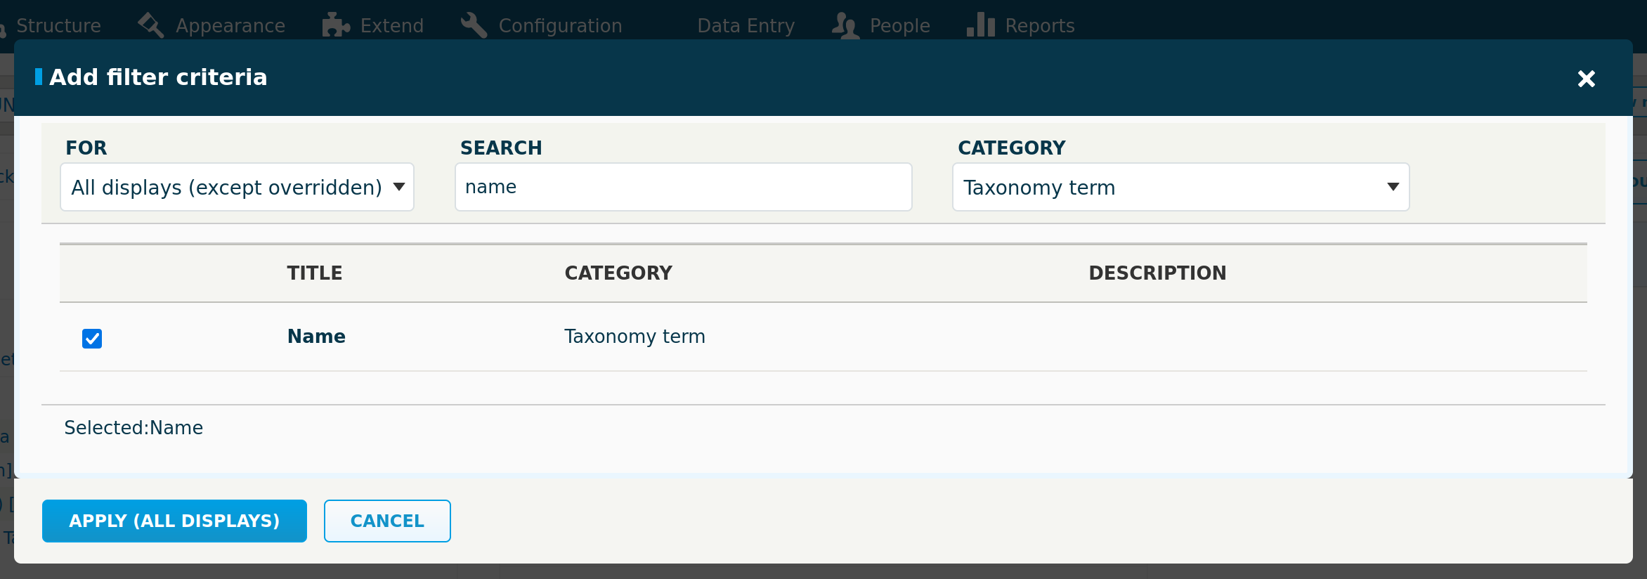
Task: Click the Selected:Name summary text
Action: point(133,427)
